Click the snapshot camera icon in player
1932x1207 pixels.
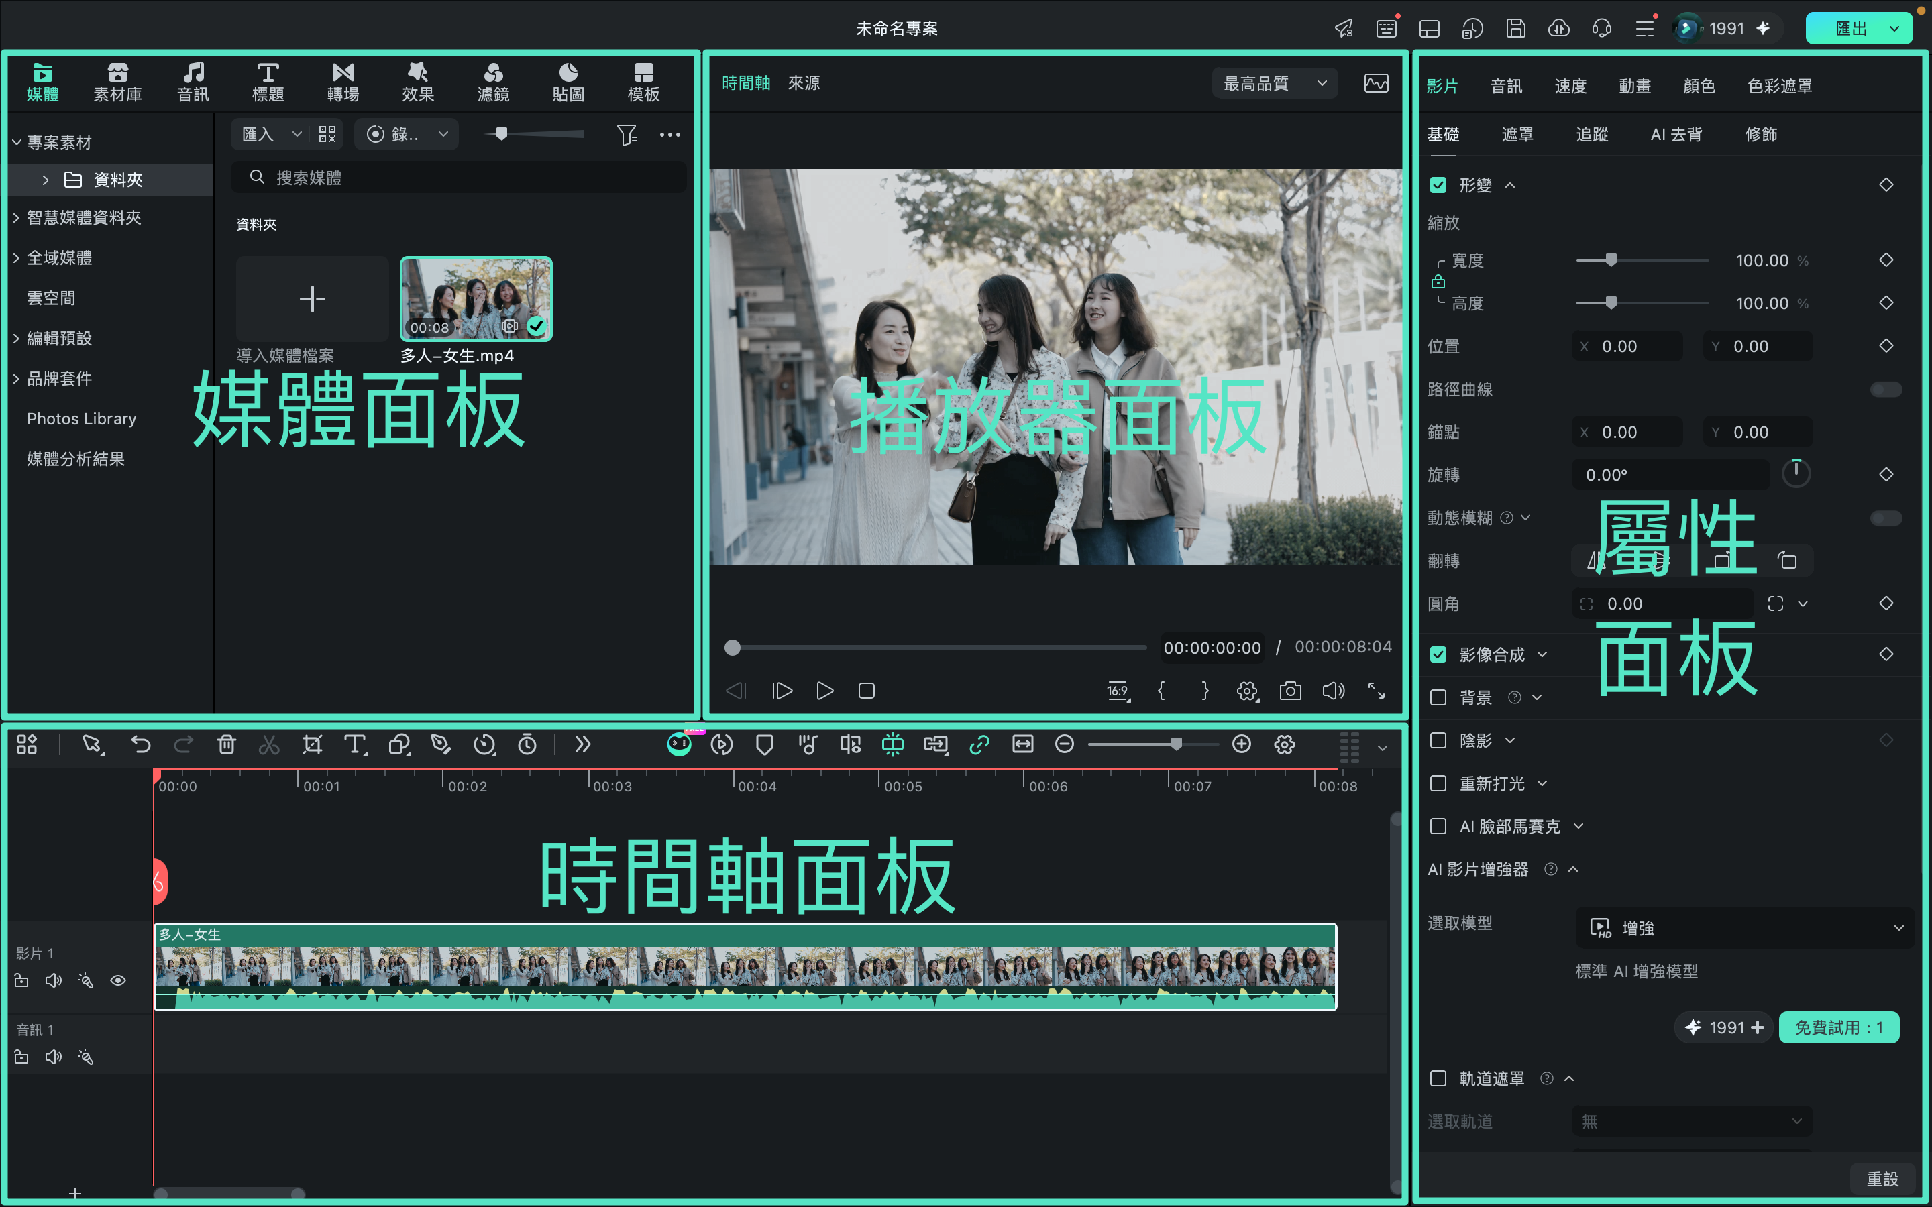tap(1289, 691)
